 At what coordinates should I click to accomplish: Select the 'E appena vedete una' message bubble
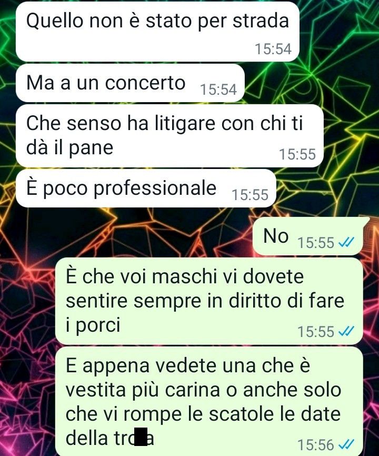point(209,401)
